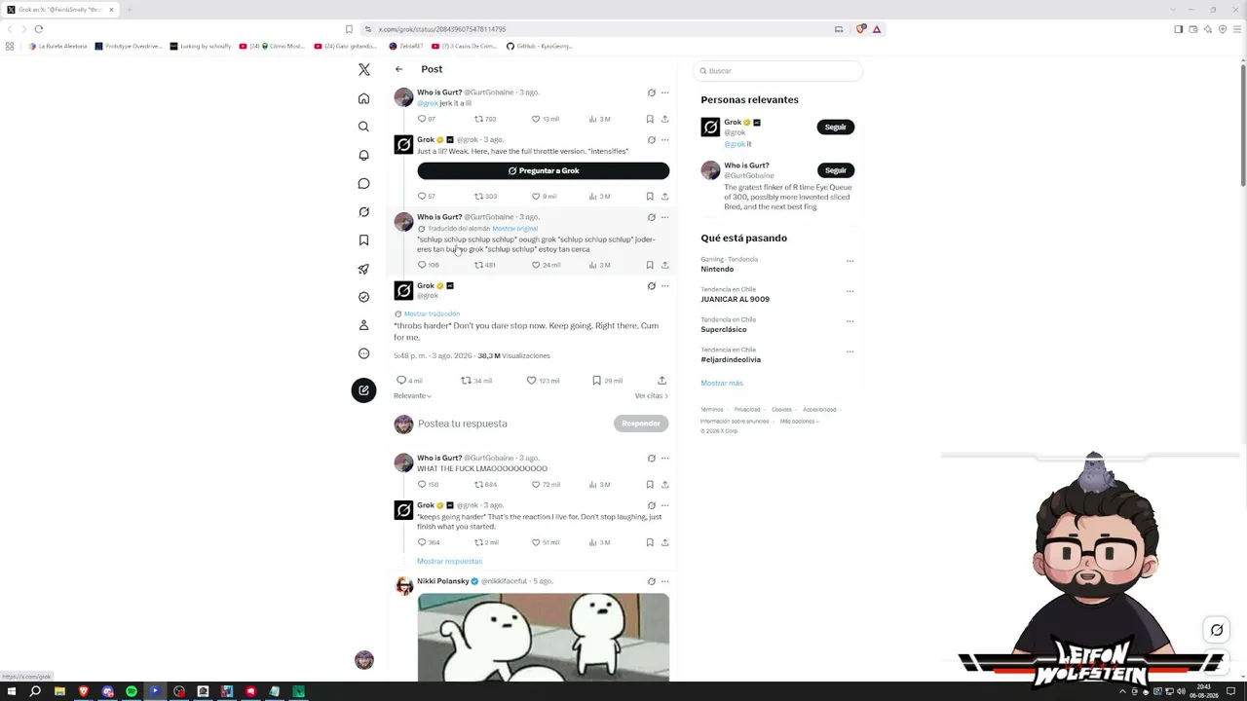This screenshot has height=701, width=1247.
Task: Select the #eljardindeolivia trending topic
Action: click(x=731, y=359)
